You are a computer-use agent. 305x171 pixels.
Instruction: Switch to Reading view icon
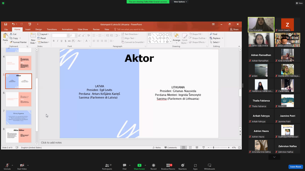[x=197, y=148]
